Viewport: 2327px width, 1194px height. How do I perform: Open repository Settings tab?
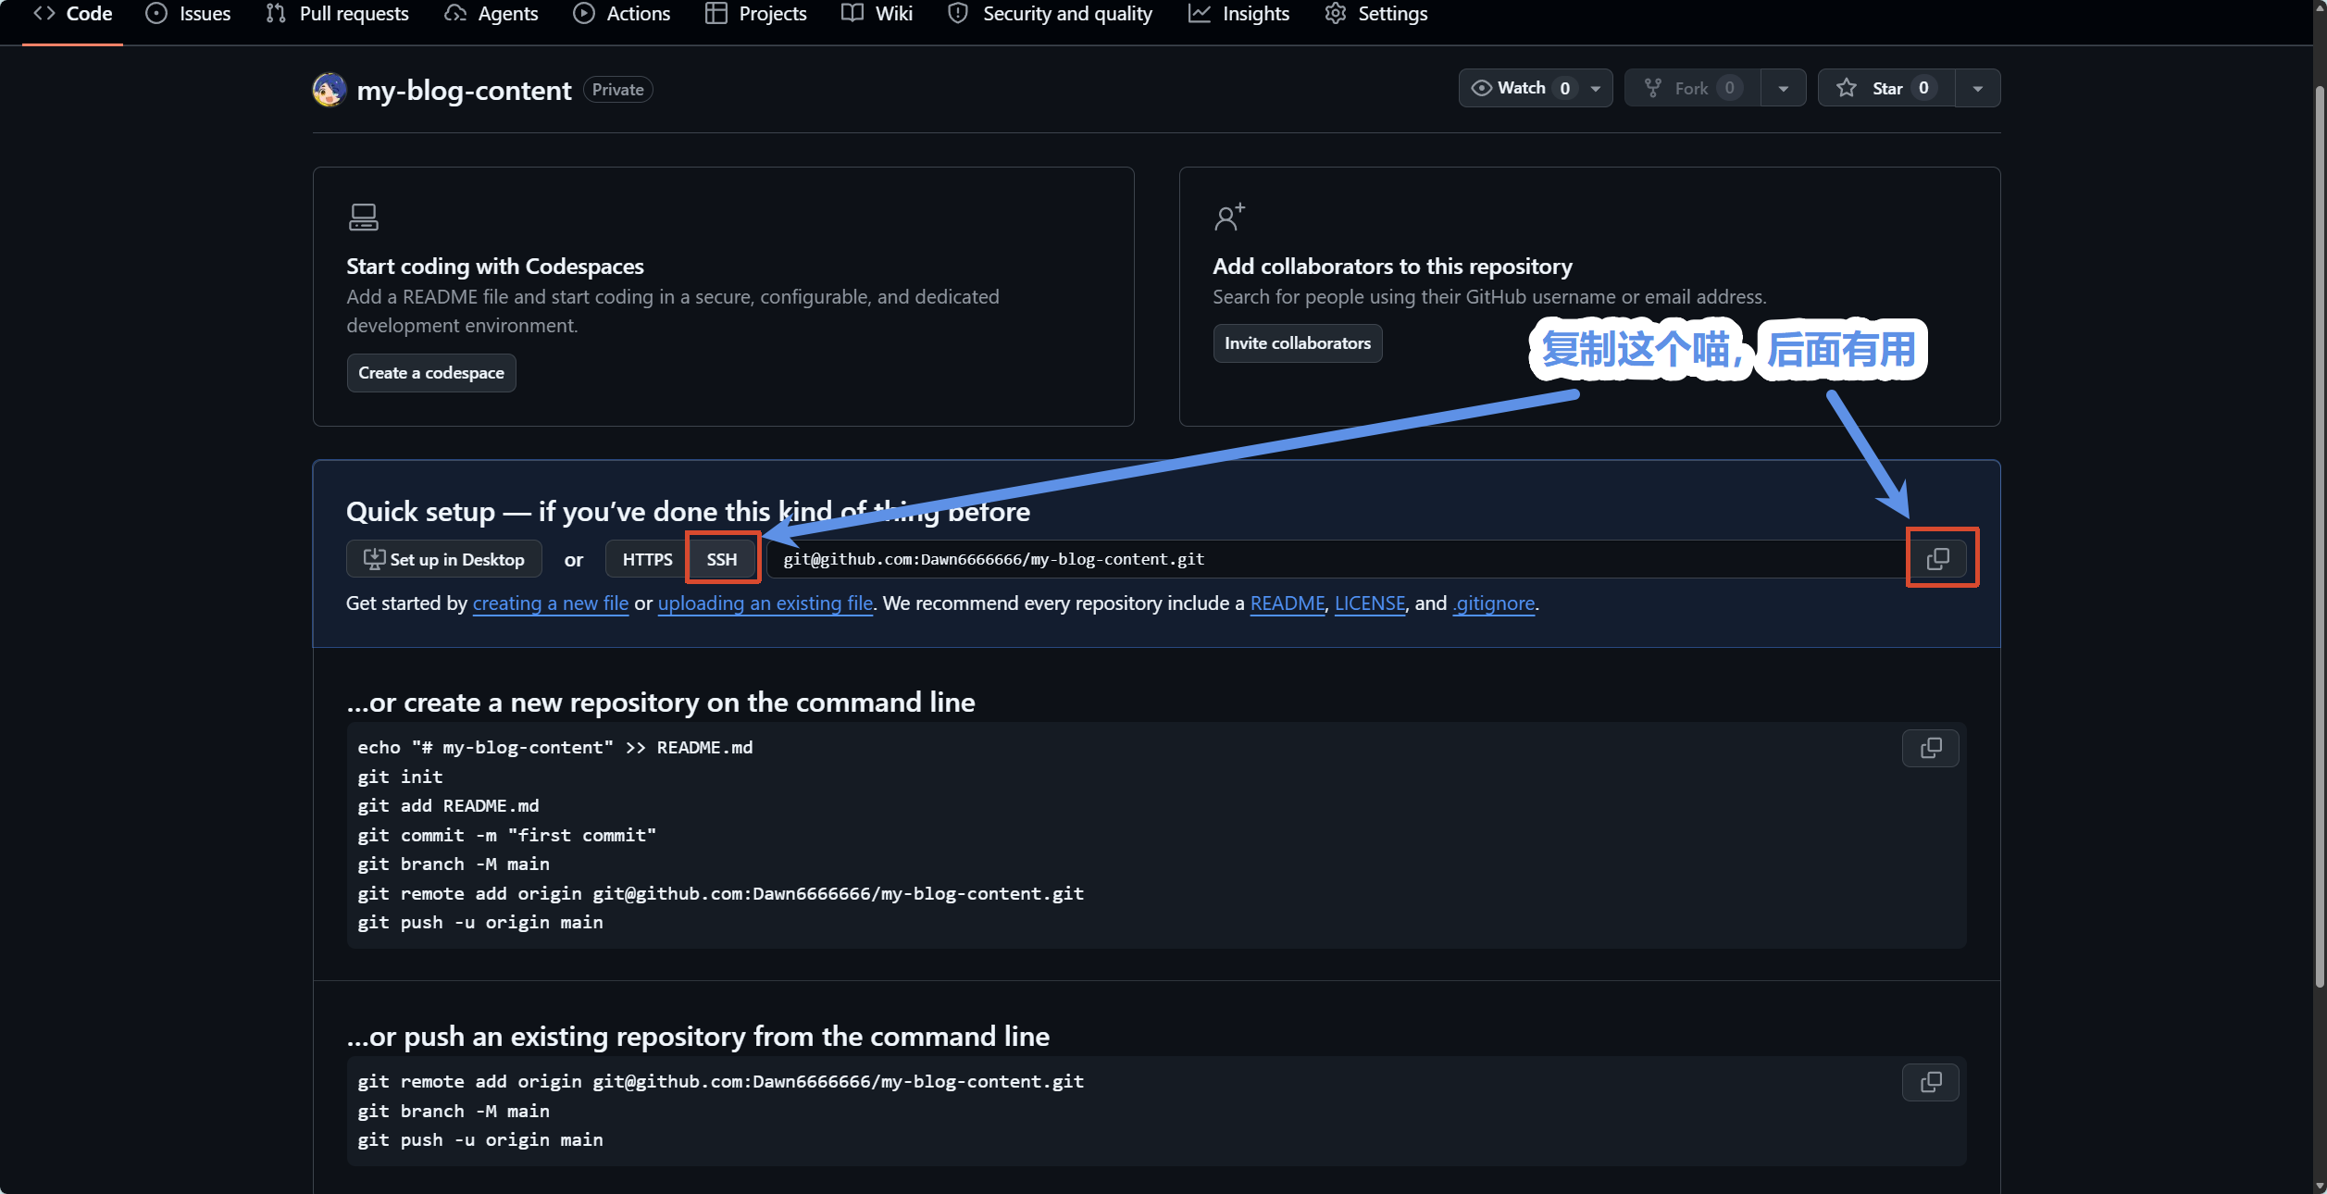coord(1375,14)
